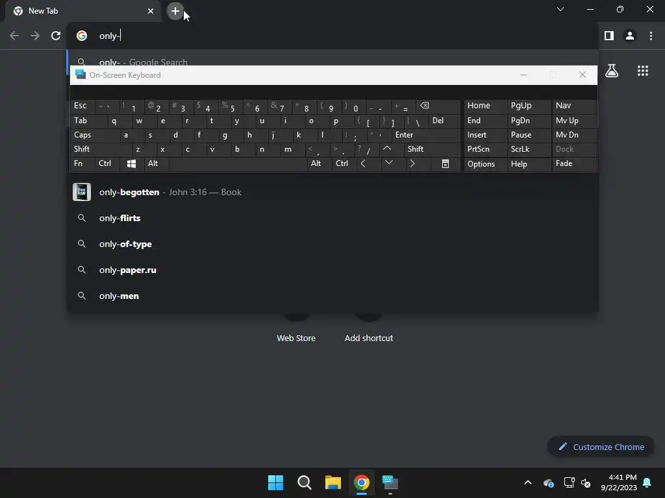Click the Tab key on keyboard
Image resolution: width=665 pixels, height=498 pixels.
[x=88, y=121]
